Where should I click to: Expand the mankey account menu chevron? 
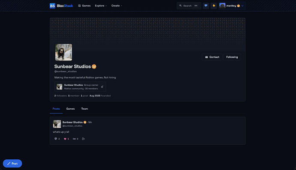[242, 6]
